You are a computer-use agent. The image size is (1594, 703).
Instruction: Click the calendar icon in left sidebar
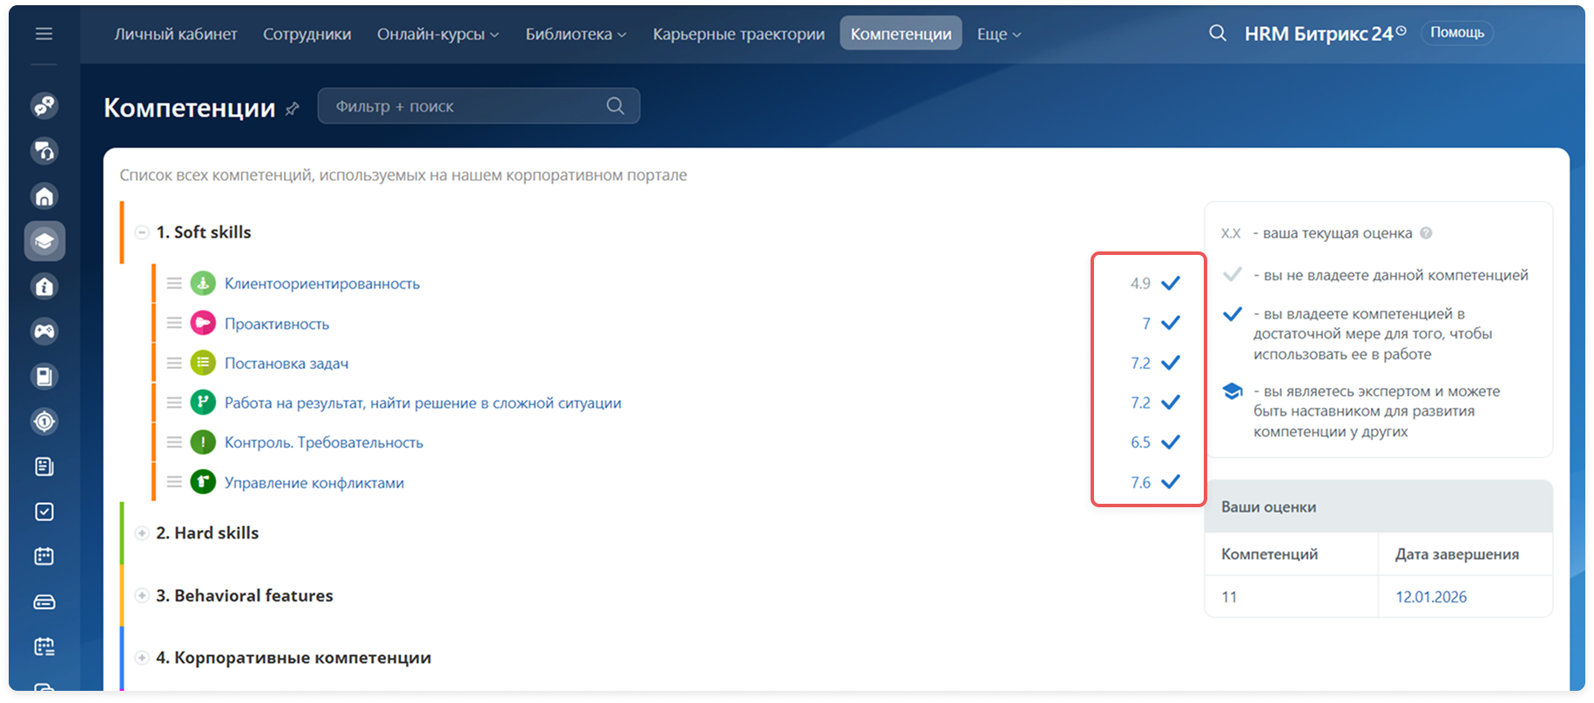click(44, 556)
